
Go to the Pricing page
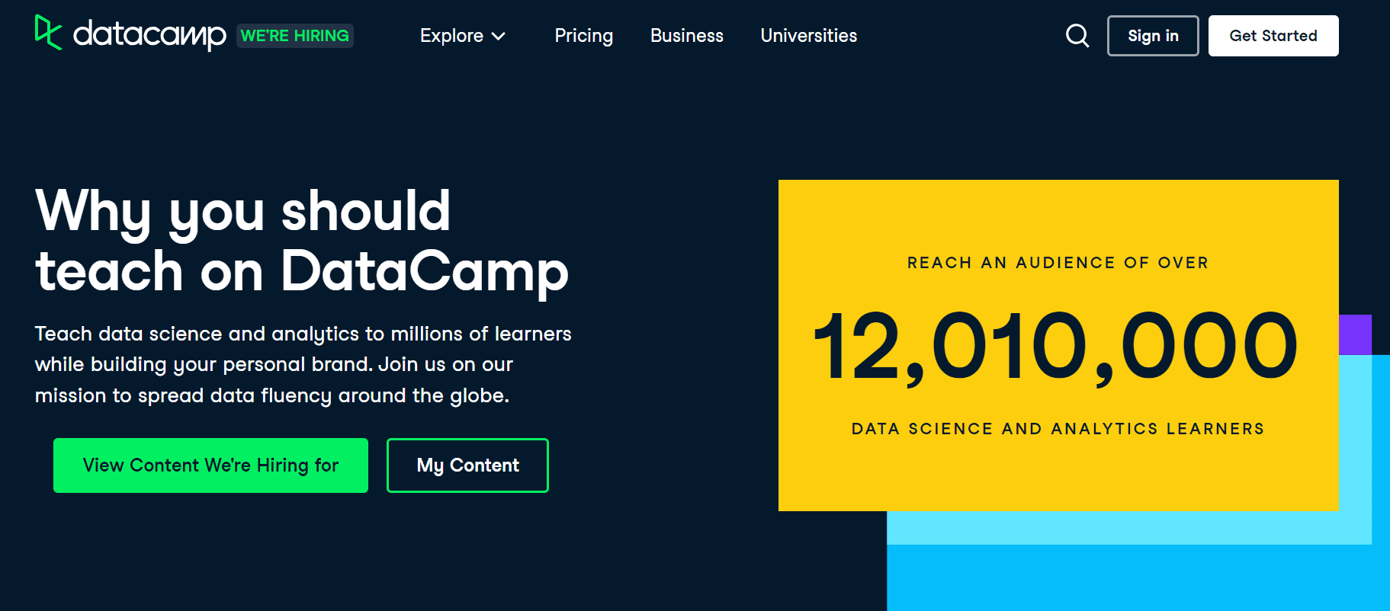[x=584, y=36]
